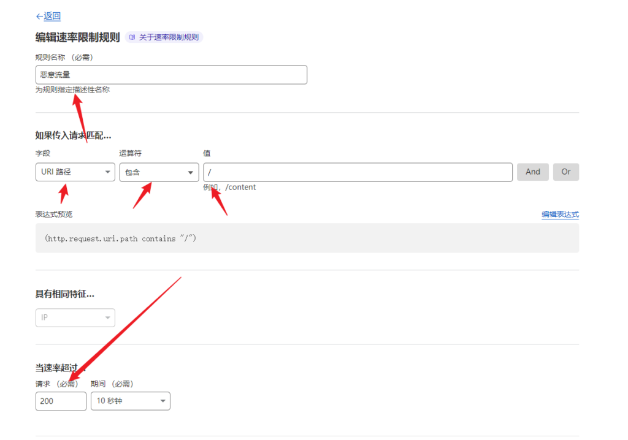Click the expression preview code box
The height and width of the screenshot is (440, 628).
(x=307, y=238)
